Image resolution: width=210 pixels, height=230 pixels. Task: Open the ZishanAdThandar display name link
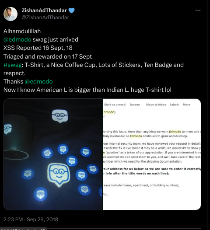(44, 10)
